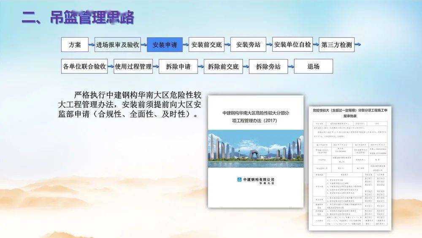Select the 安装单位自检 box
This screenshot has width=422, height=238.
[292, 45]
